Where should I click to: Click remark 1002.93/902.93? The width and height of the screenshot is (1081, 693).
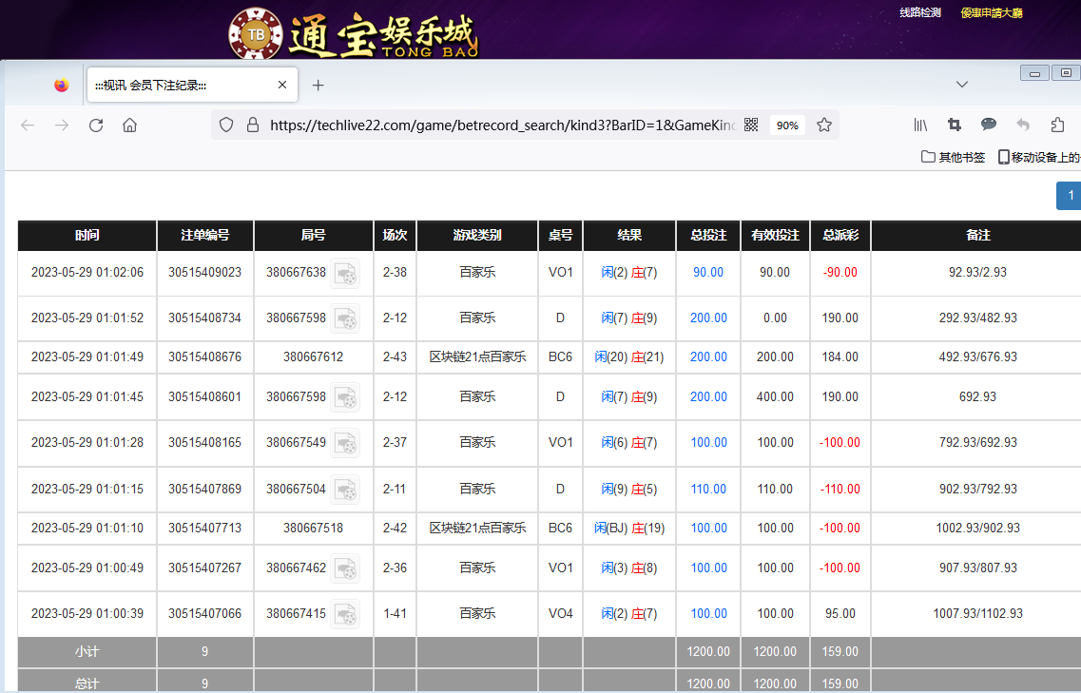point(977,528)
